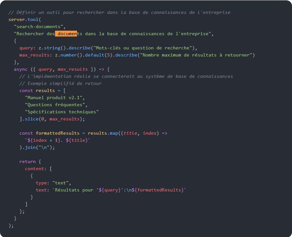Click the italic 'query' parameter after async
The height and width of the screenshot is (237, 292).
pyautogui.click(x=45, y=69)
